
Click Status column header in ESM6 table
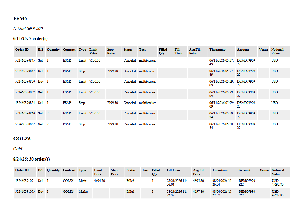(x=128, y=50)
